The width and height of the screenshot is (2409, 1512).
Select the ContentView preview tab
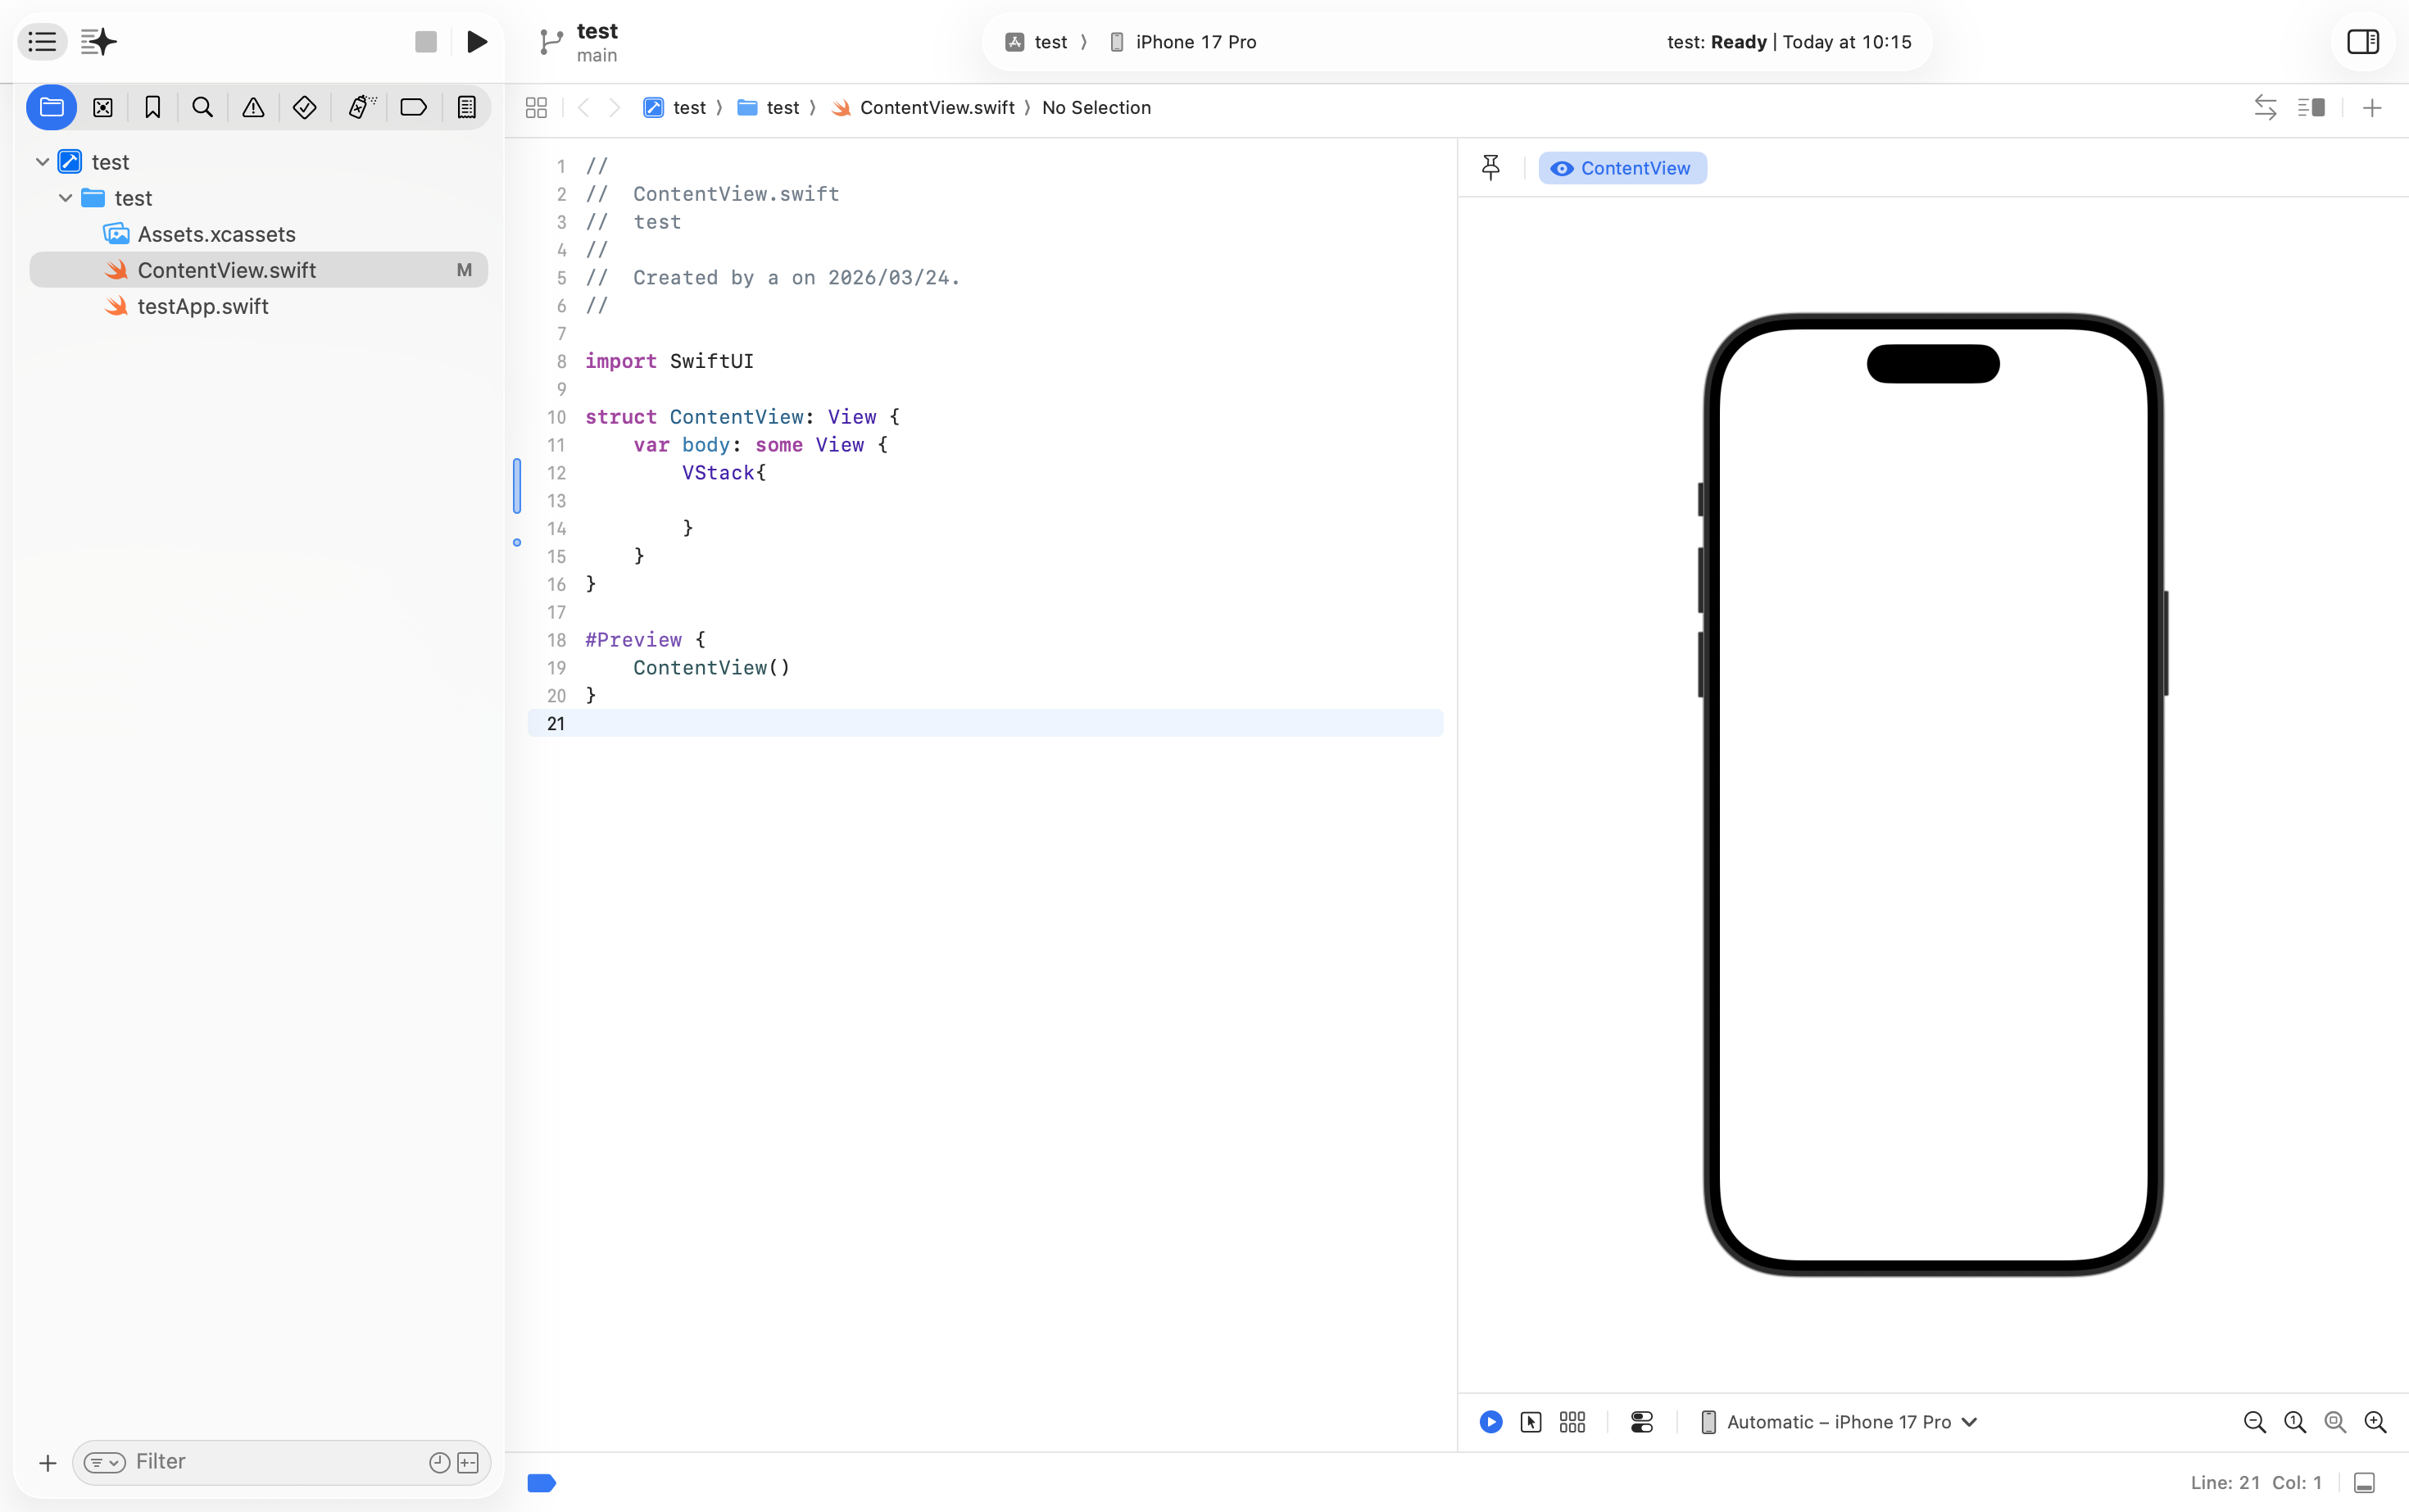(1622, 168)
